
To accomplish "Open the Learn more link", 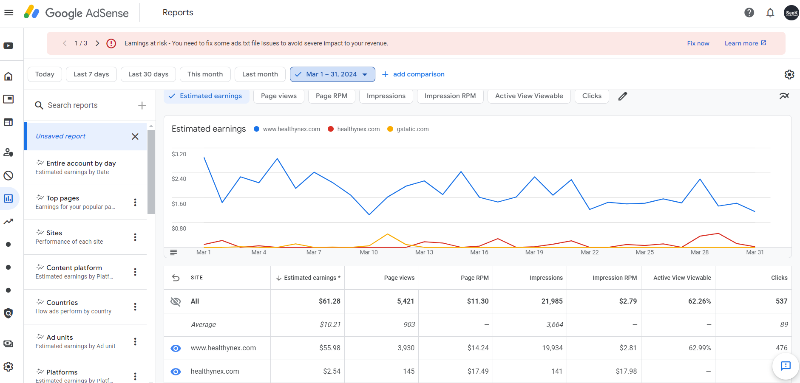I will click(745, 43).
